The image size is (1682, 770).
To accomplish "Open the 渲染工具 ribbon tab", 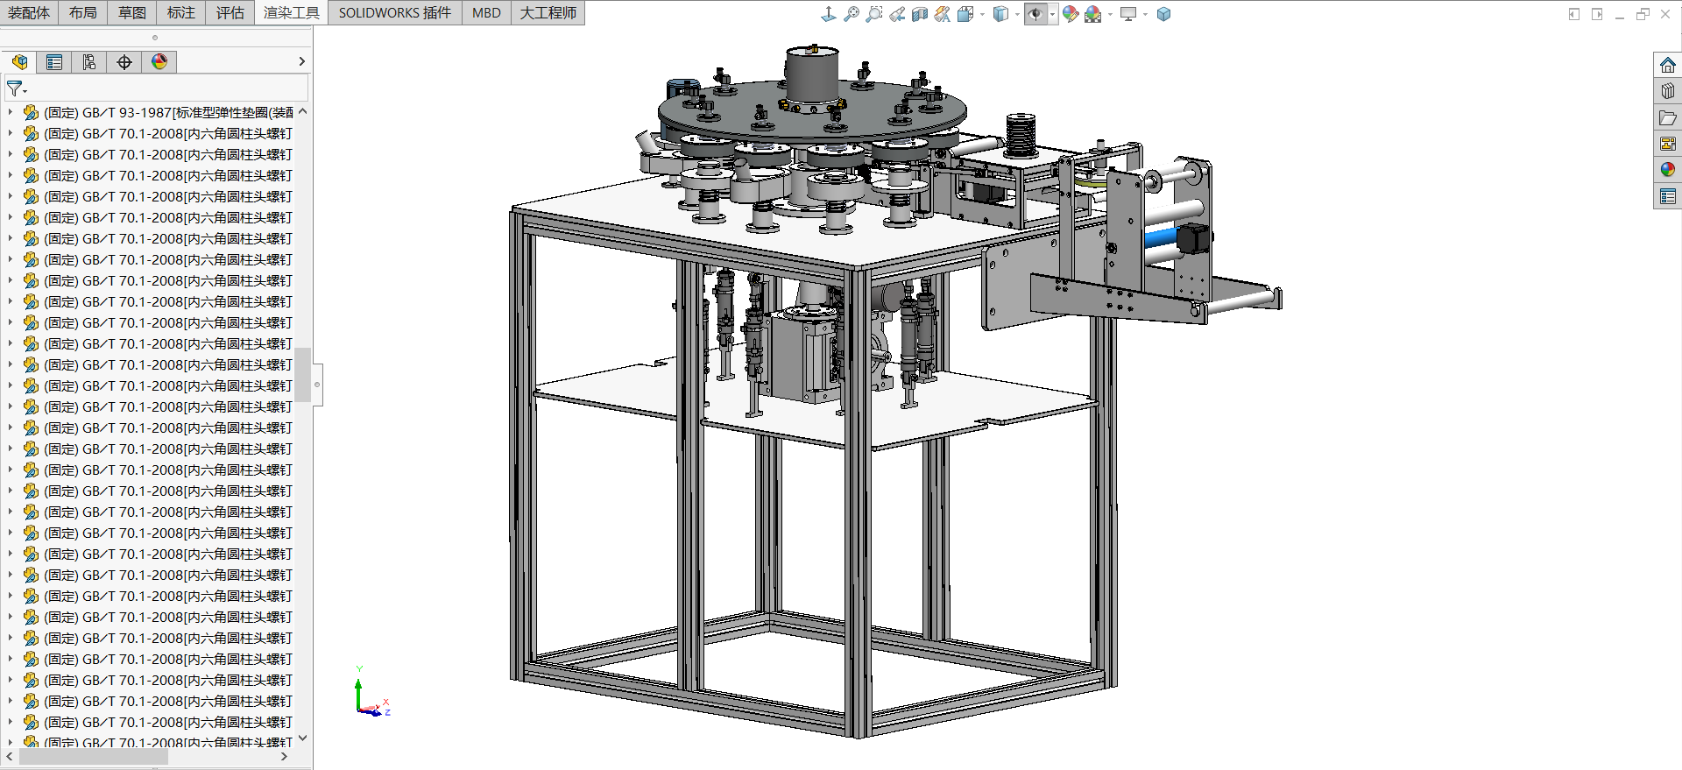I will pos(292,12).
